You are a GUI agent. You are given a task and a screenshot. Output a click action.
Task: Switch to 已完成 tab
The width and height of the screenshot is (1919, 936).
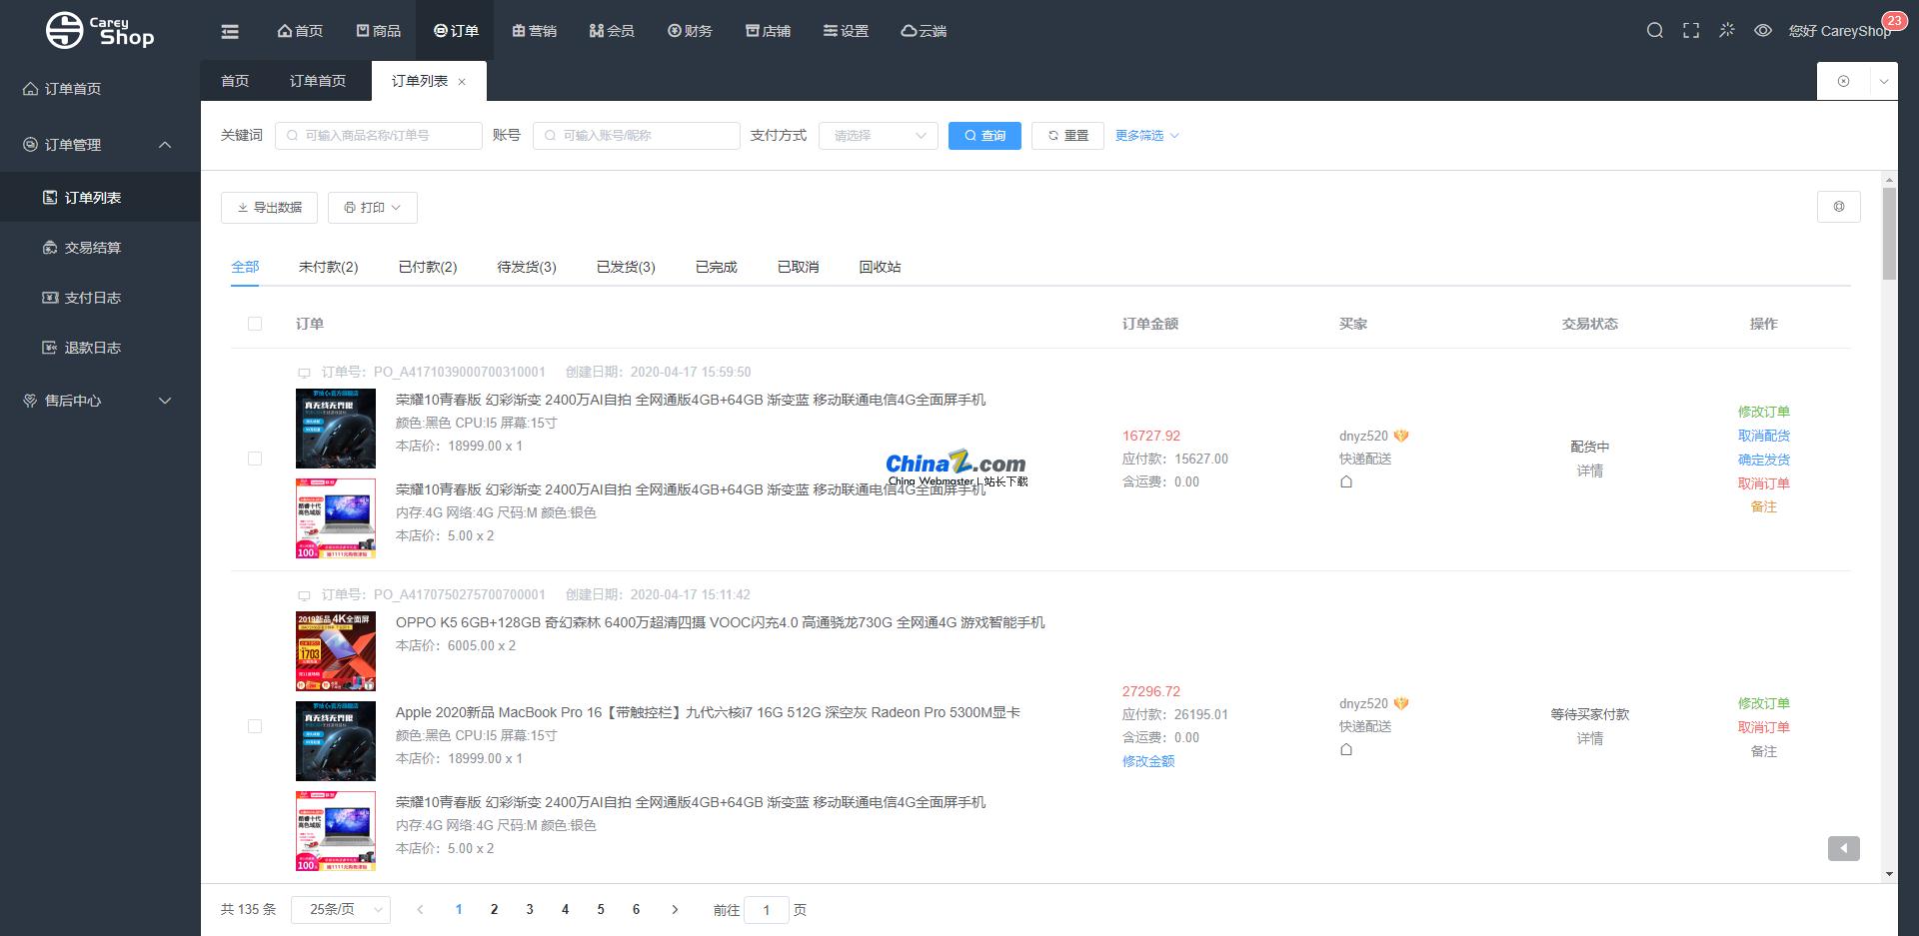(x=717, y=267)
